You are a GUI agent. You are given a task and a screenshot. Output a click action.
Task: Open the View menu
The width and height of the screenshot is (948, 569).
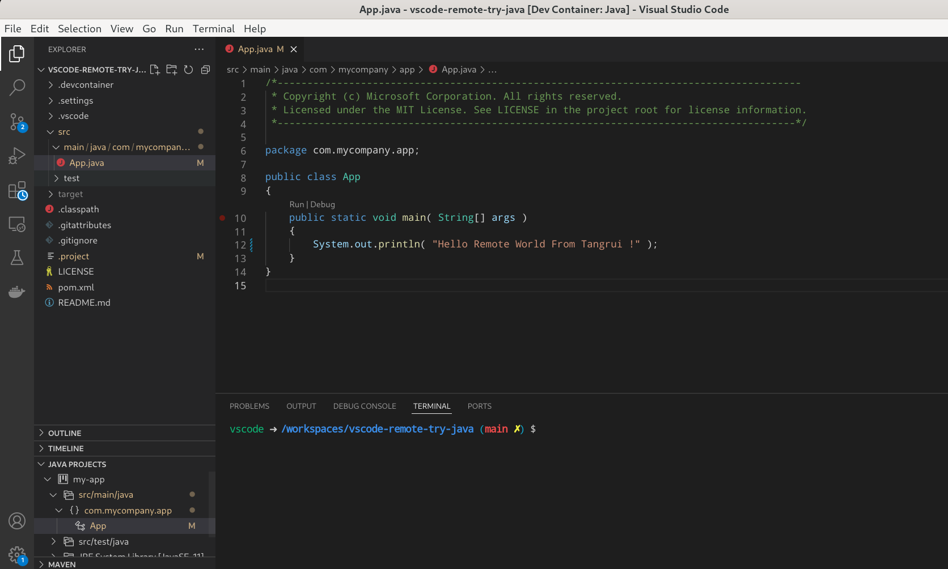[x=122, y=29]
